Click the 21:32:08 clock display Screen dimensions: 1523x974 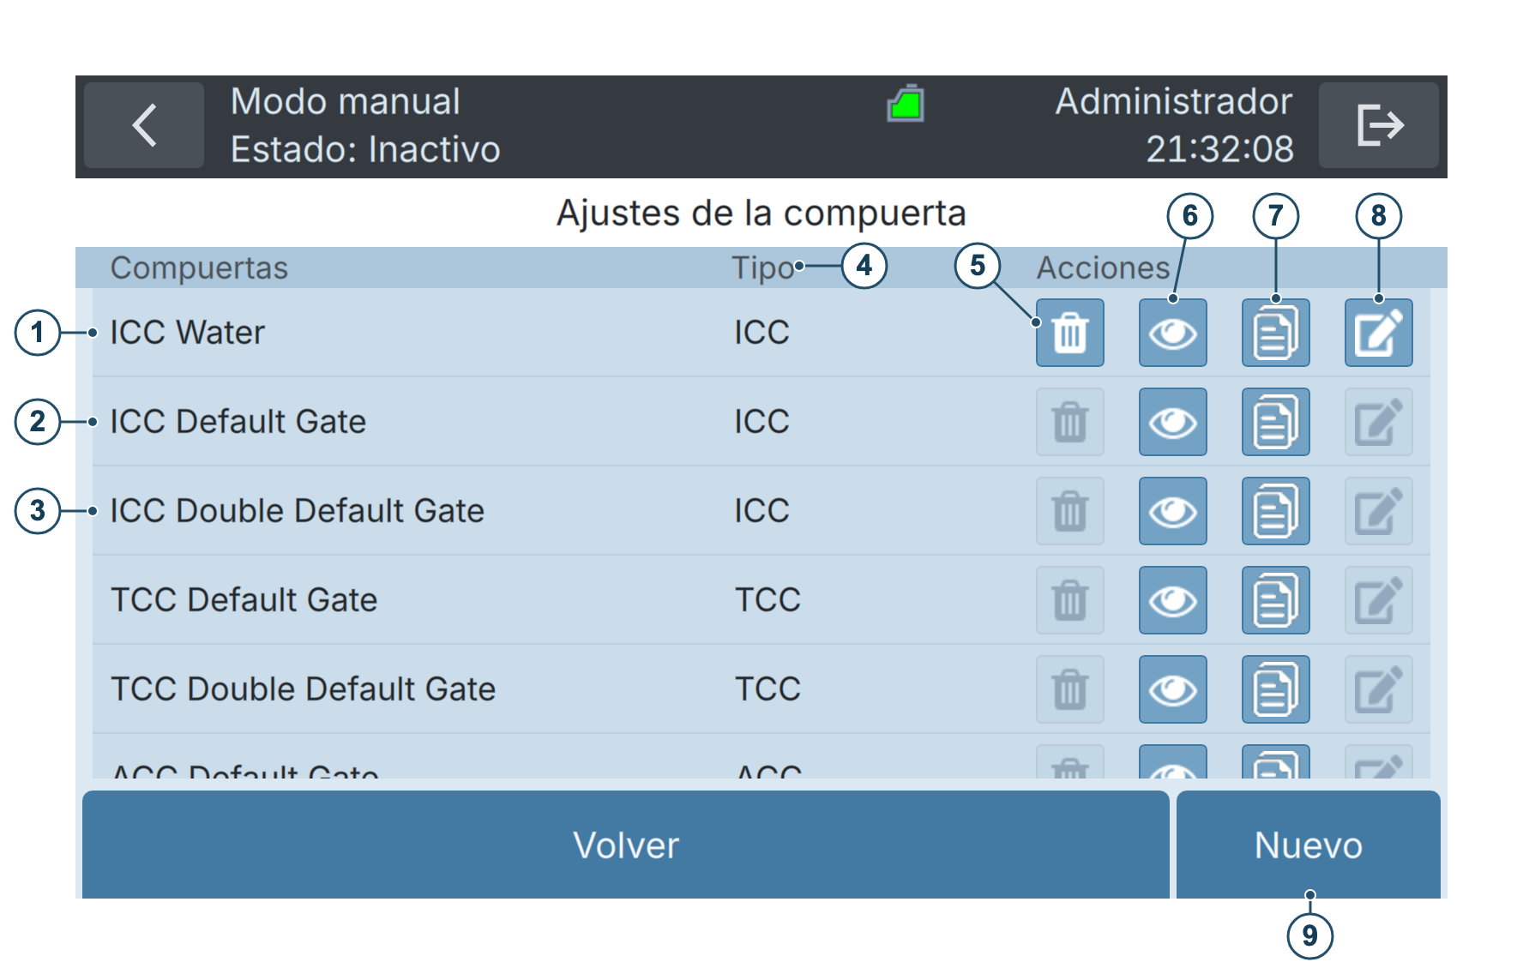click(x=1219, y=150)
